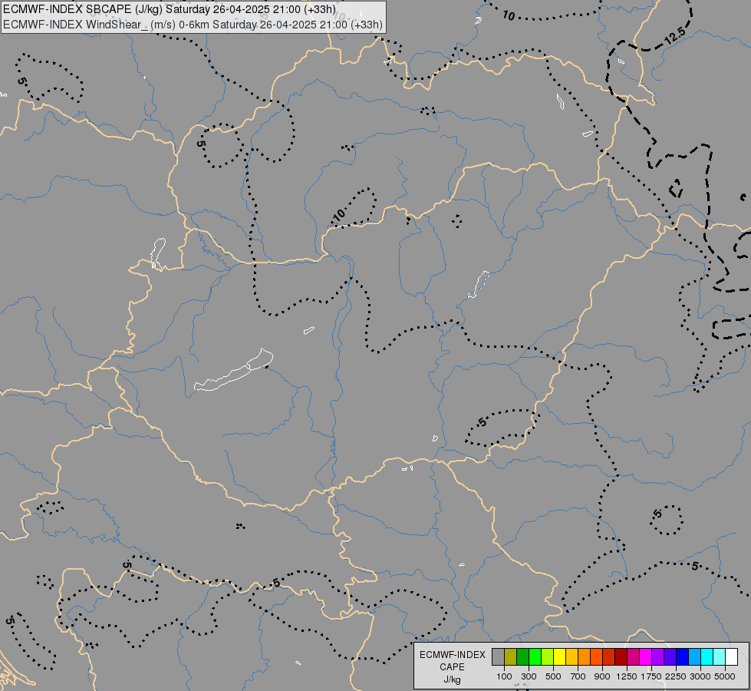The width and height of the screenshot is (751, 691).
Task: Click the olive swatch in CAPE legend
Action: [x=511, y=657]
